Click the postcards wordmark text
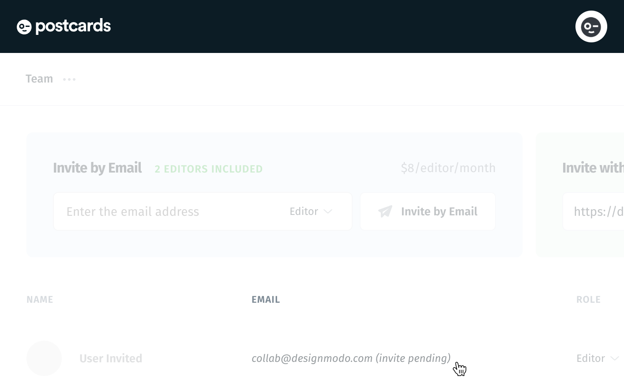 tap(73, 26)
